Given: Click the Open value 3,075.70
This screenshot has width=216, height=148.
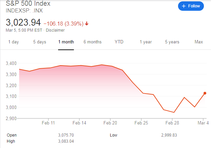Looking at the screenshot, I should coord(66,135).
